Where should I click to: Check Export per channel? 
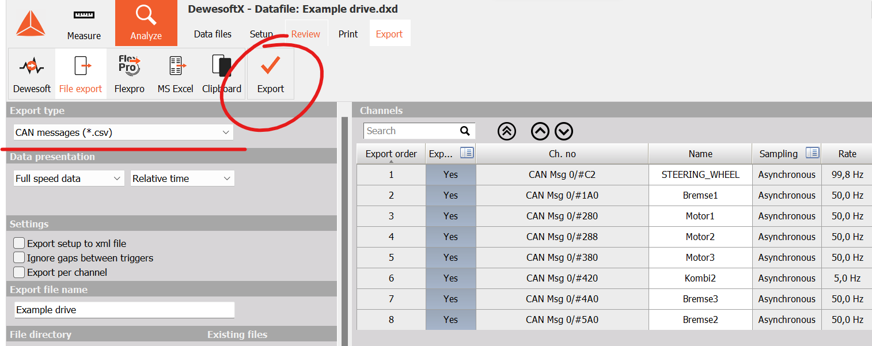tap(19, 272)
